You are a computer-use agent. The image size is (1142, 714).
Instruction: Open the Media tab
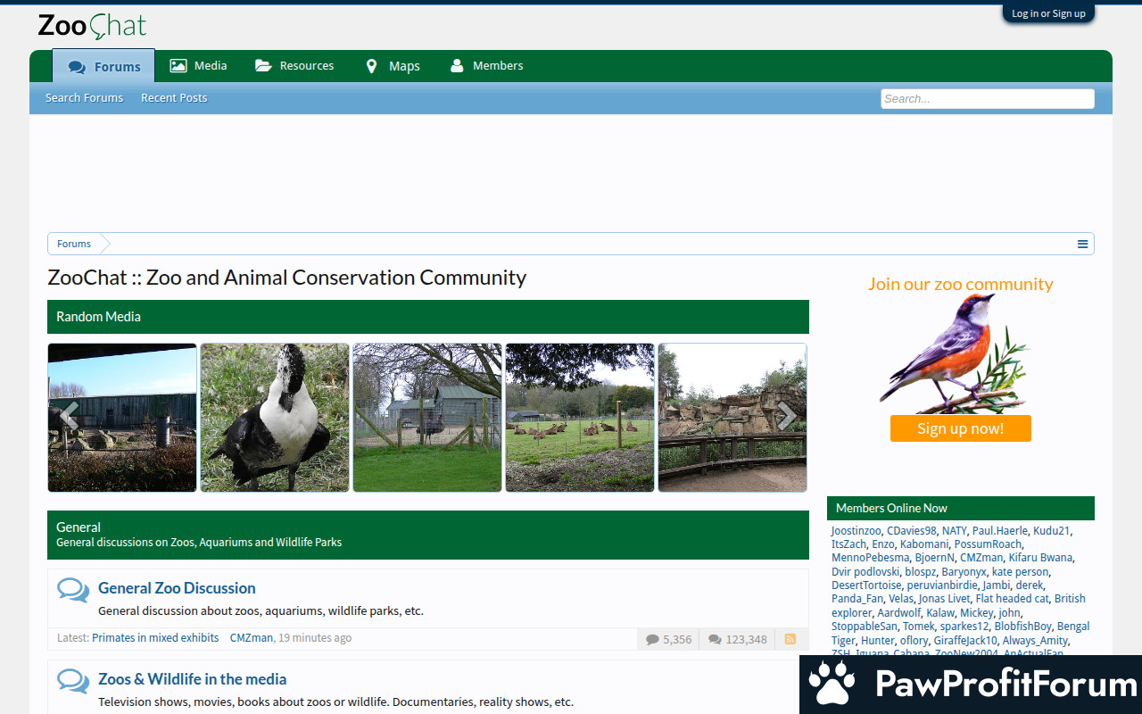tap(198, 66)
